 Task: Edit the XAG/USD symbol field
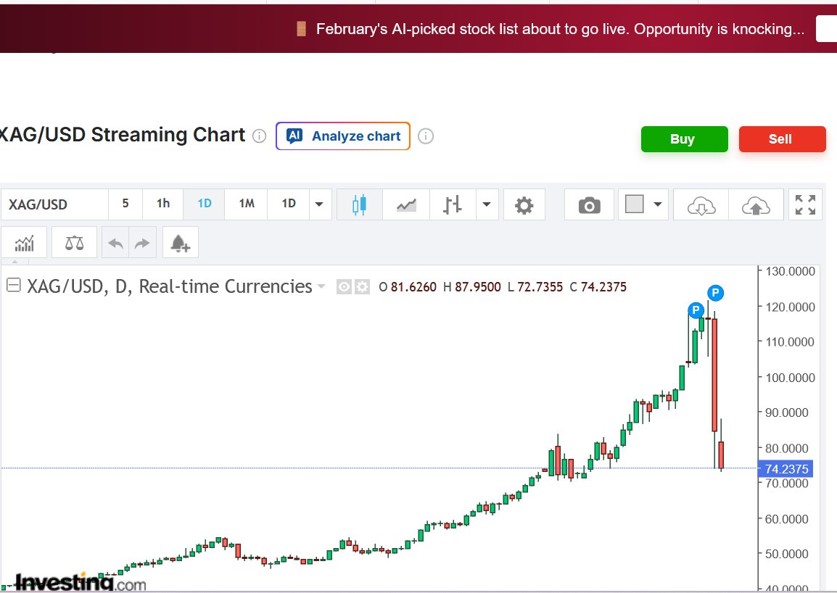coord(54,204)
